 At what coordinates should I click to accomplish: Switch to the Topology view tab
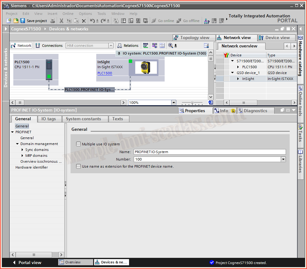tap(194, 37)
